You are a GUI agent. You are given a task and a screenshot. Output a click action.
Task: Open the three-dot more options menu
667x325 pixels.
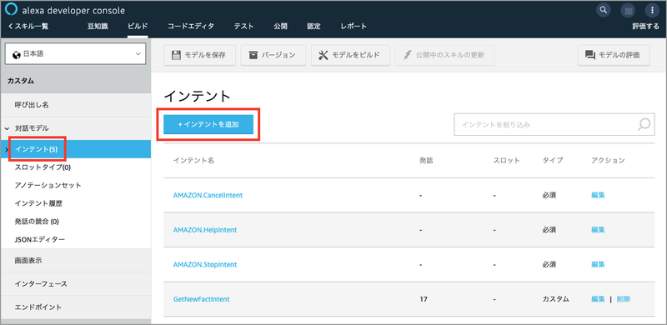(x=652, y=10)
